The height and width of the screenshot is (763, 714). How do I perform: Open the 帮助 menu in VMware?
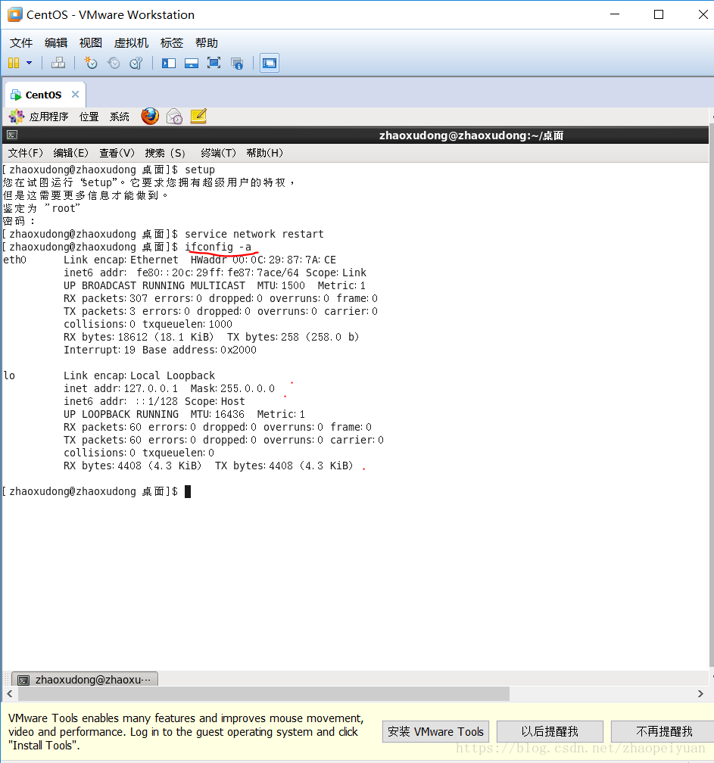click(x=207, y=43)
